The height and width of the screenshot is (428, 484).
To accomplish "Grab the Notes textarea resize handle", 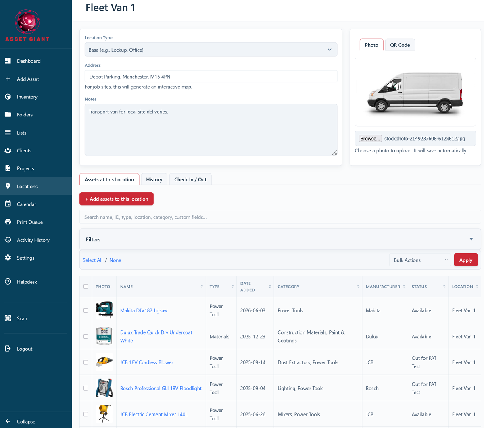I will click(334, 153).
